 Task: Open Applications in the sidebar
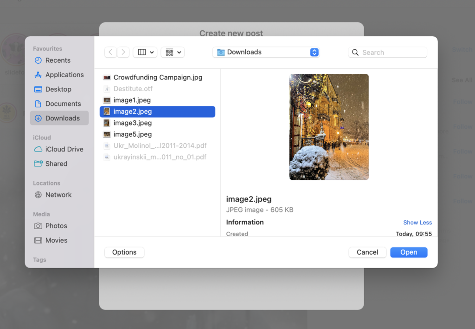click(x=59, y=75)
